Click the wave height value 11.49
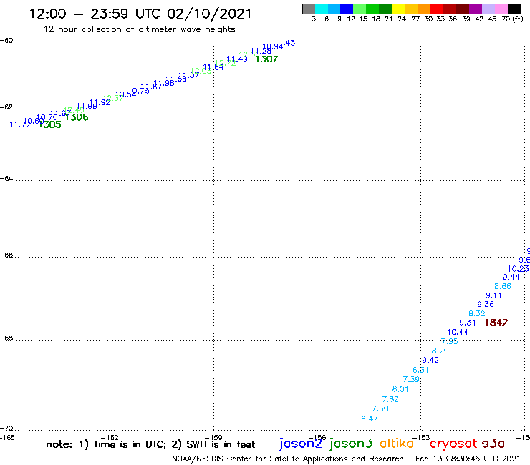 click(x=237, y=59)
